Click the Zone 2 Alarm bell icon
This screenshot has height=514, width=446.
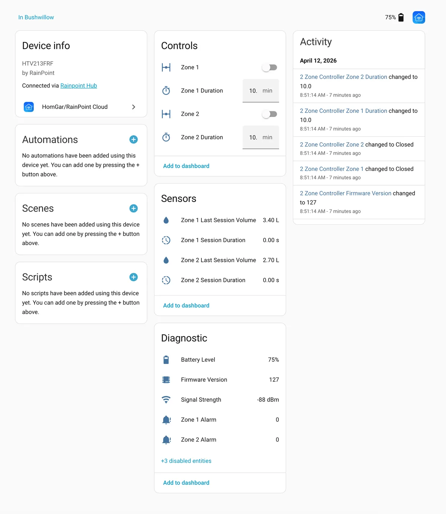pyautogui.click(x=166, y=440)
